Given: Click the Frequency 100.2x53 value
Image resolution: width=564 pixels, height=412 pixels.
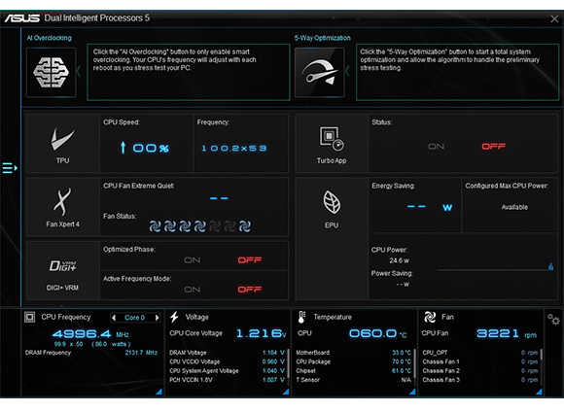Looking at the screenshot, I should coord(234,148).
